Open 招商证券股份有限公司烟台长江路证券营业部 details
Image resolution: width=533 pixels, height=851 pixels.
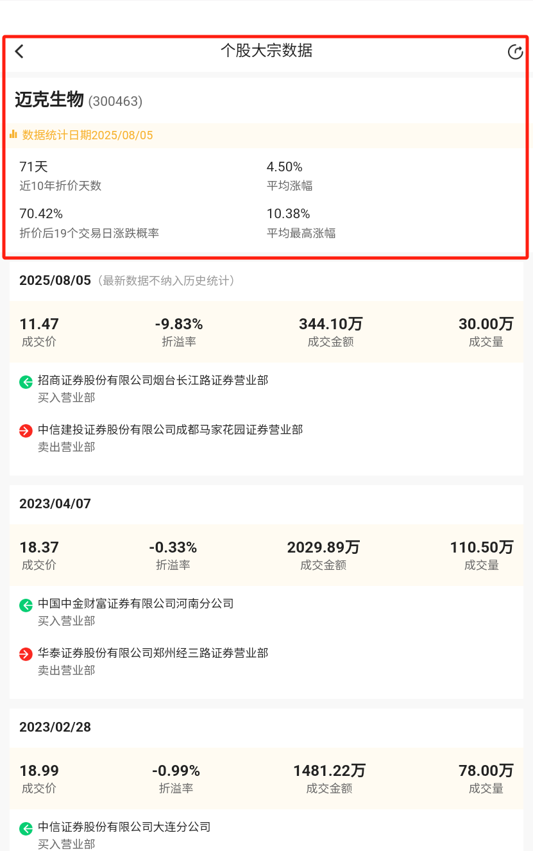tap(153, 381)
